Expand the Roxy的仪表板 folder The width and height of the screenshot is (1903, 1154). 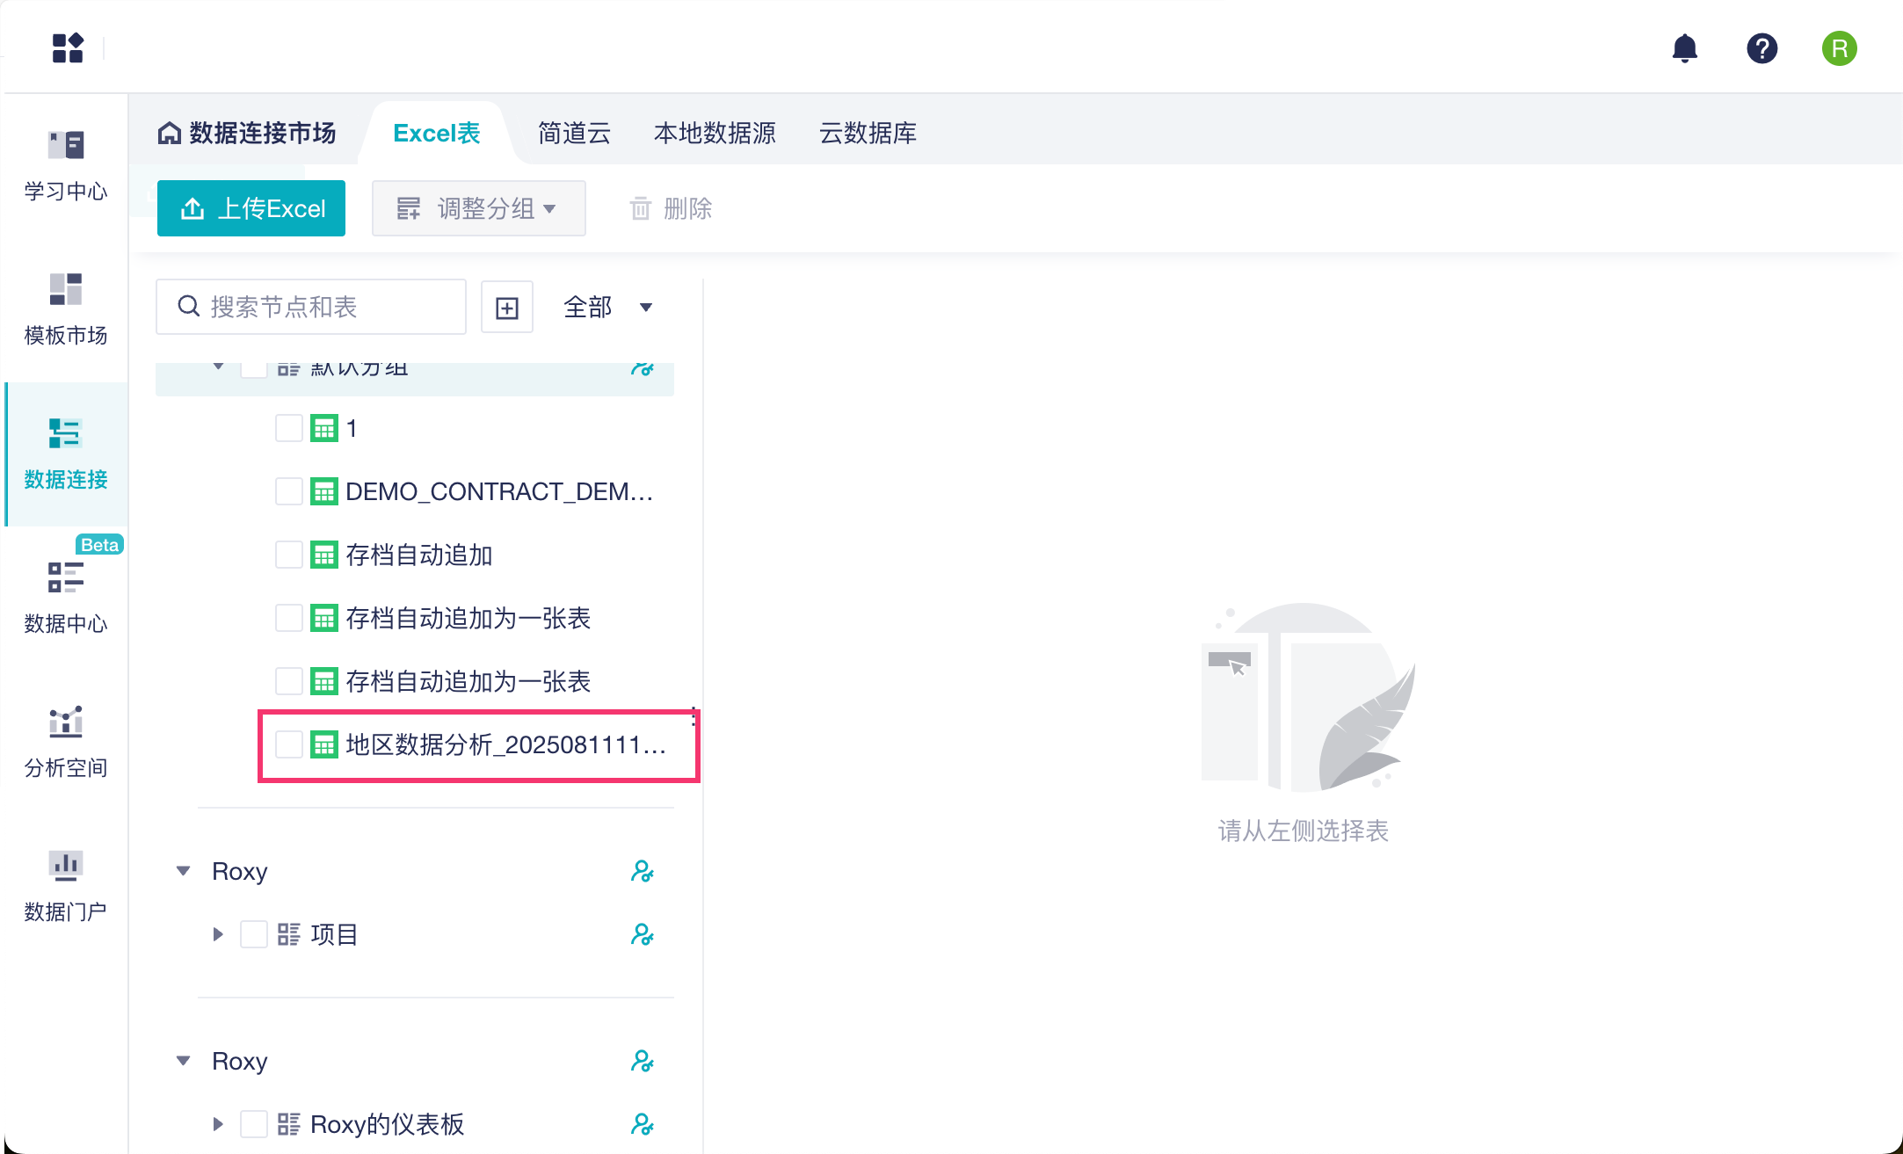pyautogui.click(x=218, y=1124)
